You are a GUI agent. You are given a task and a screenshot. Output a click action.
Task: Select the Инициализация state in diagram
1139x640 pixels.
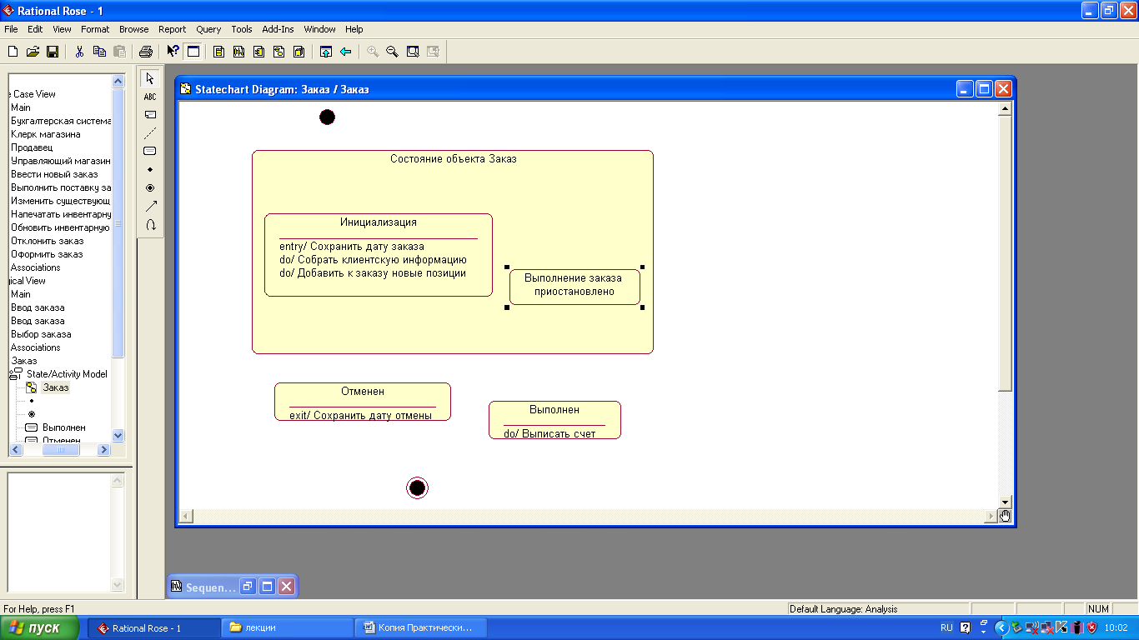pyautogui.click(x=379, y=255)
